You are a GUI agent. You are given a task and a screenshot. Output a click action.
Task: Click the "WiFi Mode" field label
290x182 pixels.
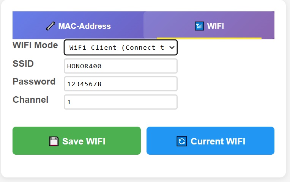35,45
